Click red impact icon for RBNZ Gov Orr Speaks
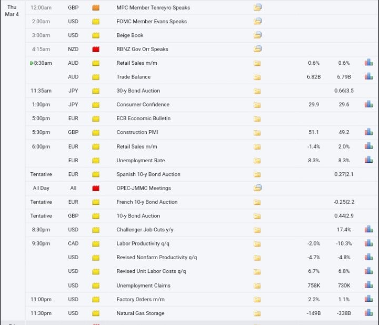 click(96, 49)
